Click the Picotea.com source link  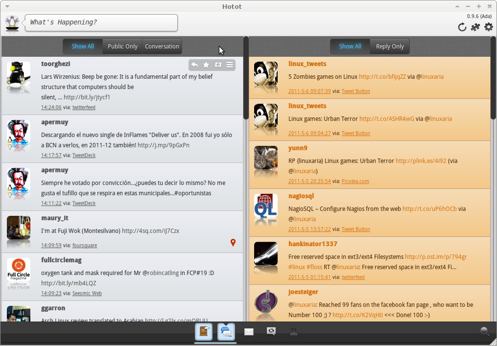point(355,181)
